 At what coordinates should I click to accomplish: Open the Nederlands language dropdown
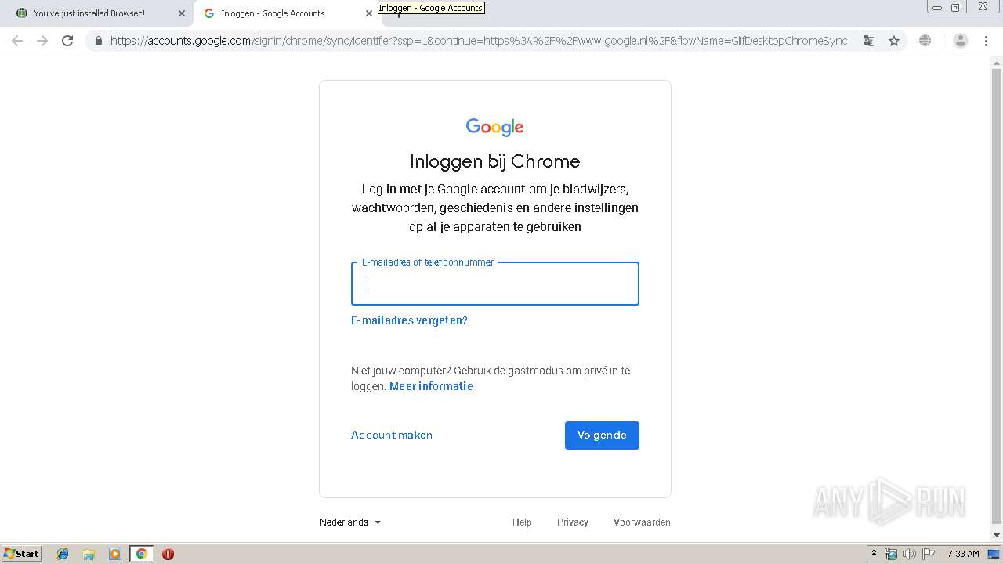click(x=350, y=522)
